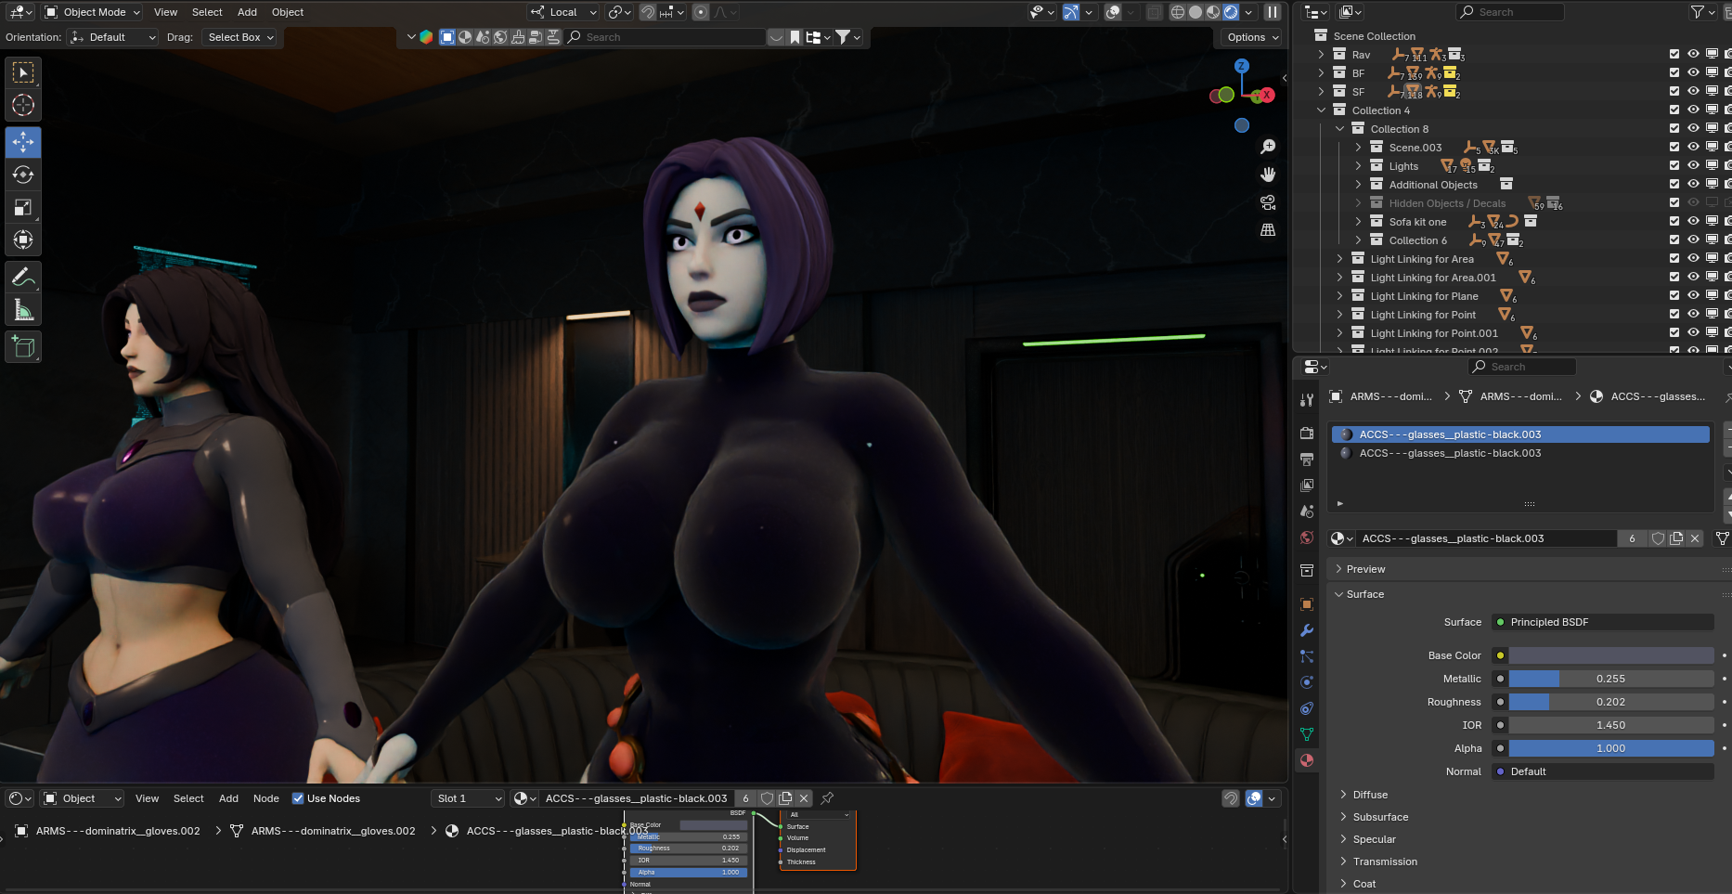The image size is (1732, 894).
Task: Pin the node editor material with pin icon
Action: tap(827, 798)
